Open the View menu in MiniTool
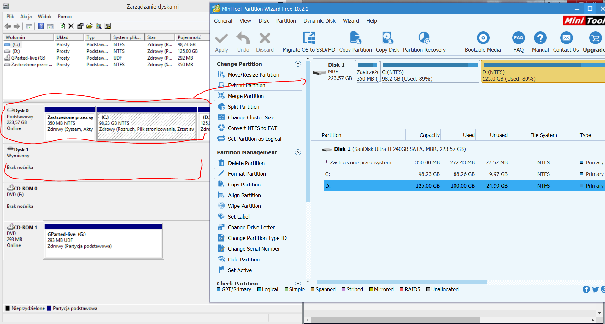The image size is (605, 324). click(245, 21)
